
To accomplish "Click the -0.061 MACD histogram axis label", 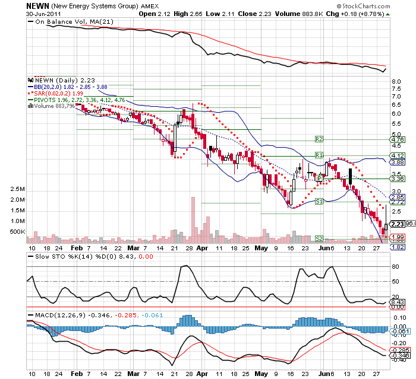I will 401,331.
